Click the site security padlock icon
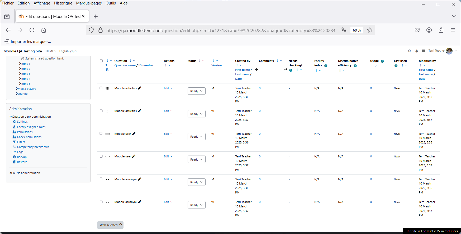This screenshot has width=461, height=234. click(101, 30)
